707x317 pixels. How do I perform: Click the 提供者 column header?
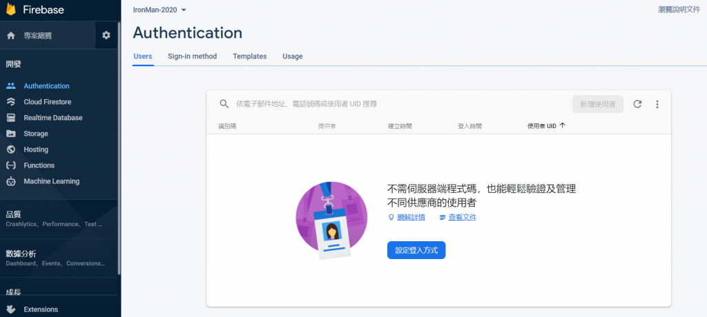point(327,126)
